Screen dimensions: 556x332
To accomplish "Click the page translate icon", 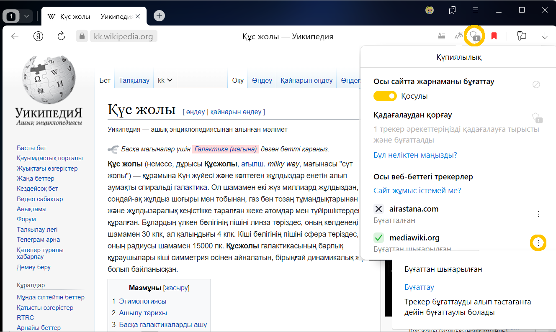I will [x=458, y=36].
